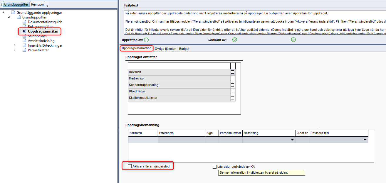Click first green 'Godkänt av' checkmark icon
Screen dimensions: 386x183
(235, 40)
